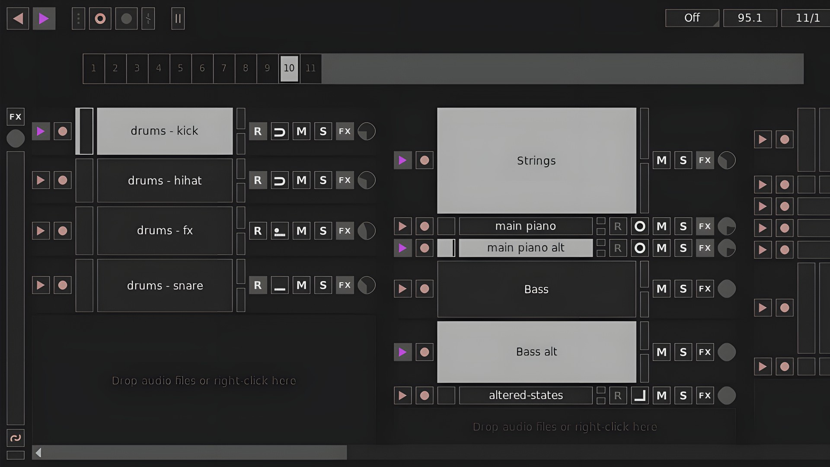This screenshot has height=467, width=830.
Task: Toggle action-recorder R on drums - kick
Action: point(258,131)
